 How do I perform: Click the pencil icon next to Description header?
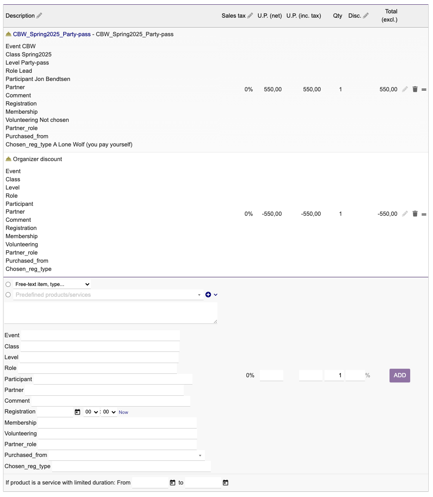pos(39,16)
